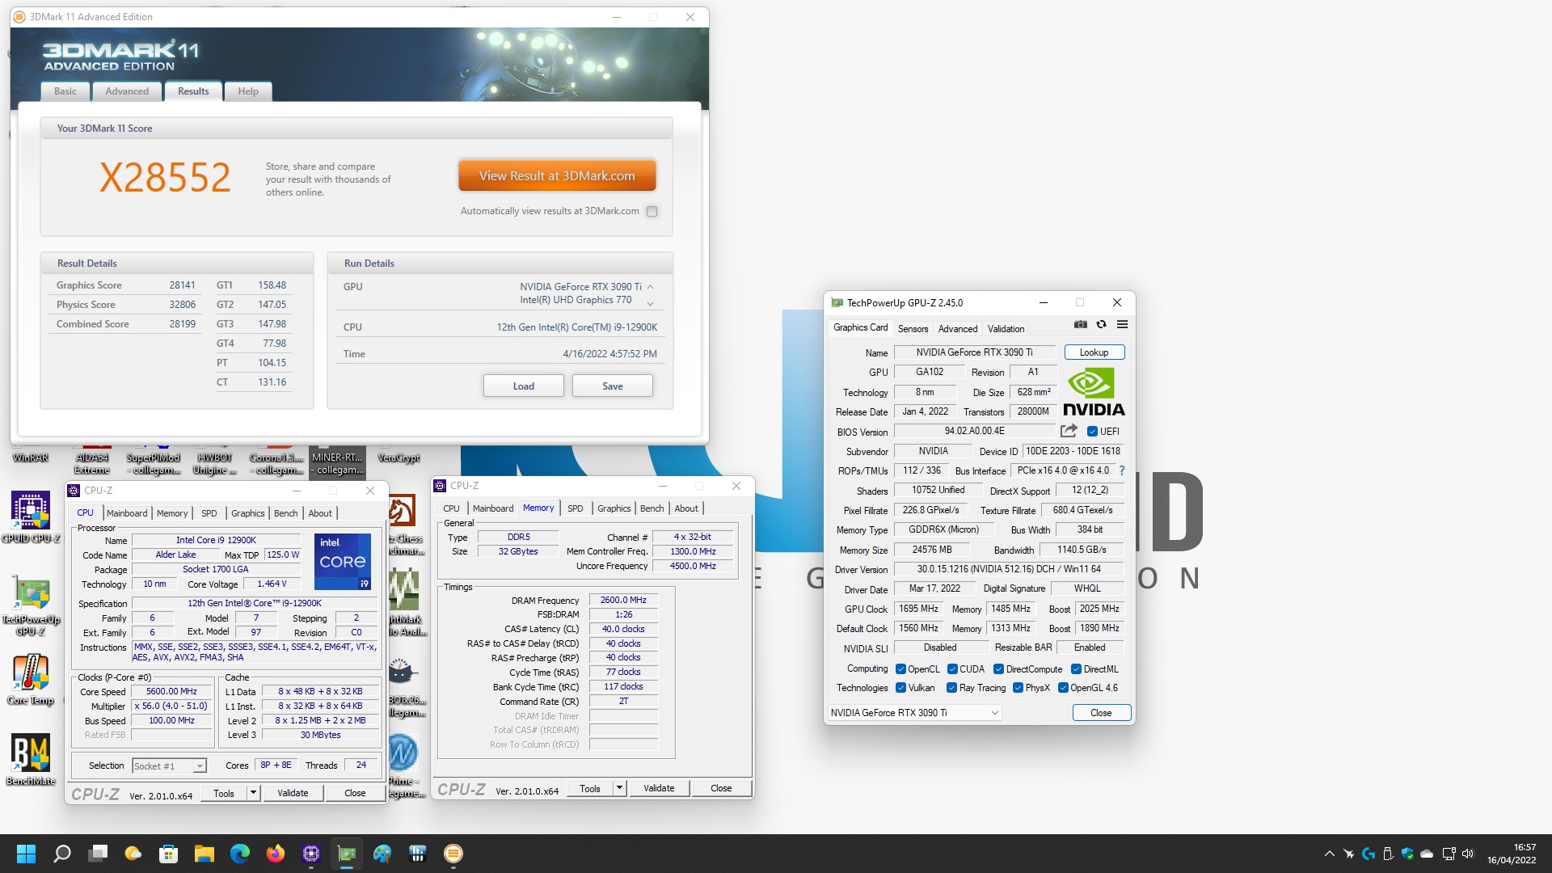The width and height of the screenshot is (1552, 873).
Task: Click the Intel Core i9 logo in CPU-Z
Action: [x=343, y=561]
